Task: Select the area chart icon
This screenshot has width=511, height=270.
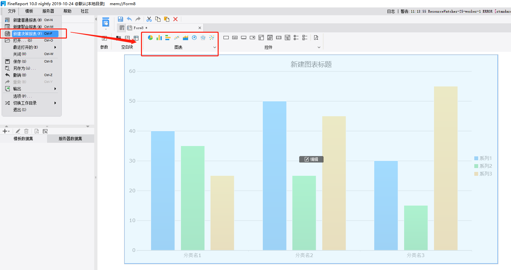Action: click(x=185, y=38)
